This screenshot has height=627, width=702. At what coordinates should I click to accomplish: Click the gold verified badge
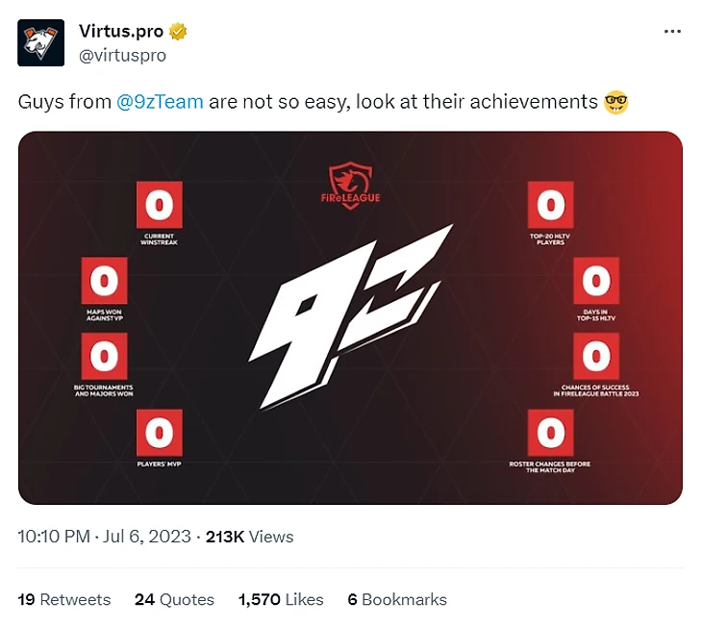click(x=179, y=32)
